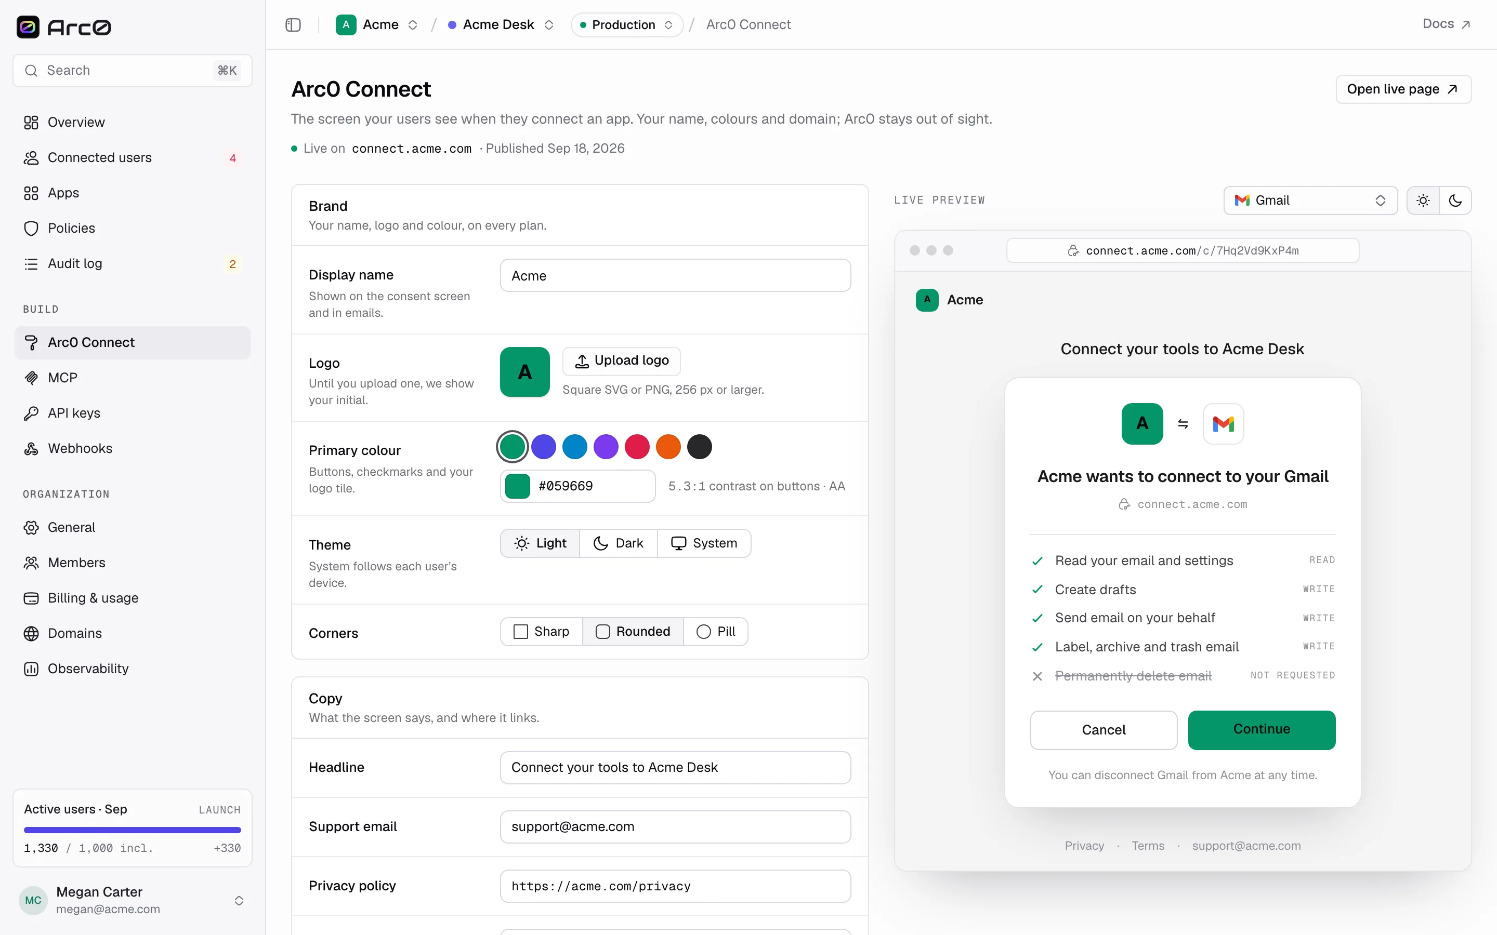This screenshot has height=935, width=1497.
Task: Pick the red primary colour swatch
Action: click(x=637, y=447)
